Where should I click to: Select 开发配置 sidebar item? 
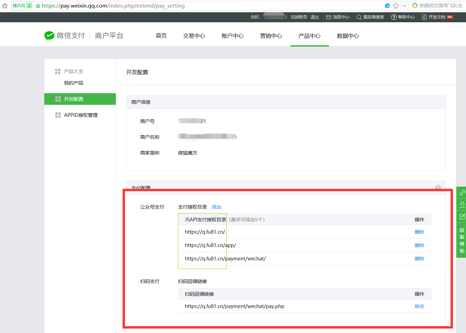[80, 99]
